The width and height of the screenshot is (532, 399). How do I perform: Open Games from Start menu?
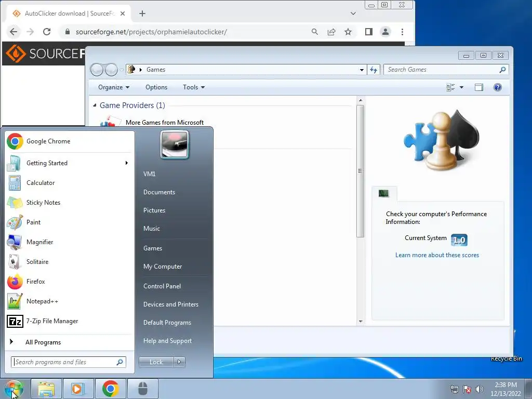click(153, 248)
